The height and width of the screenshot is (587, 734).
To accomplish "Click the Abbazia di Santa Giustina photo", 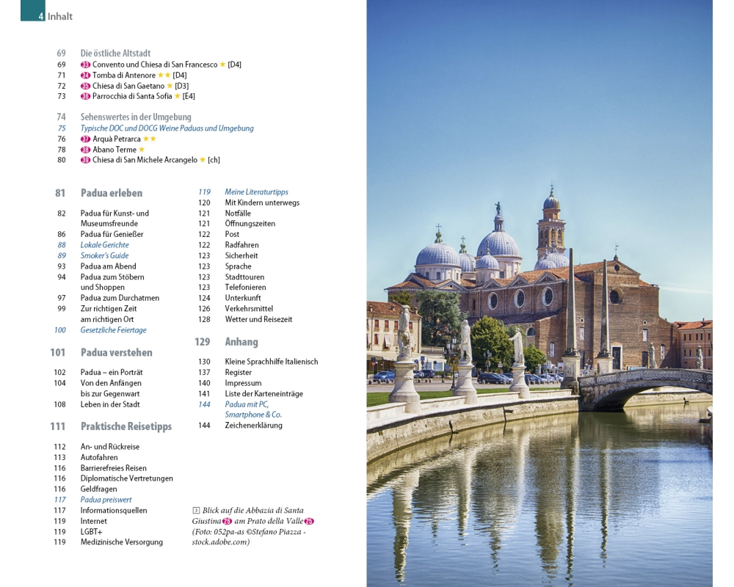I will pyautogui.click(x=539, y=293).
